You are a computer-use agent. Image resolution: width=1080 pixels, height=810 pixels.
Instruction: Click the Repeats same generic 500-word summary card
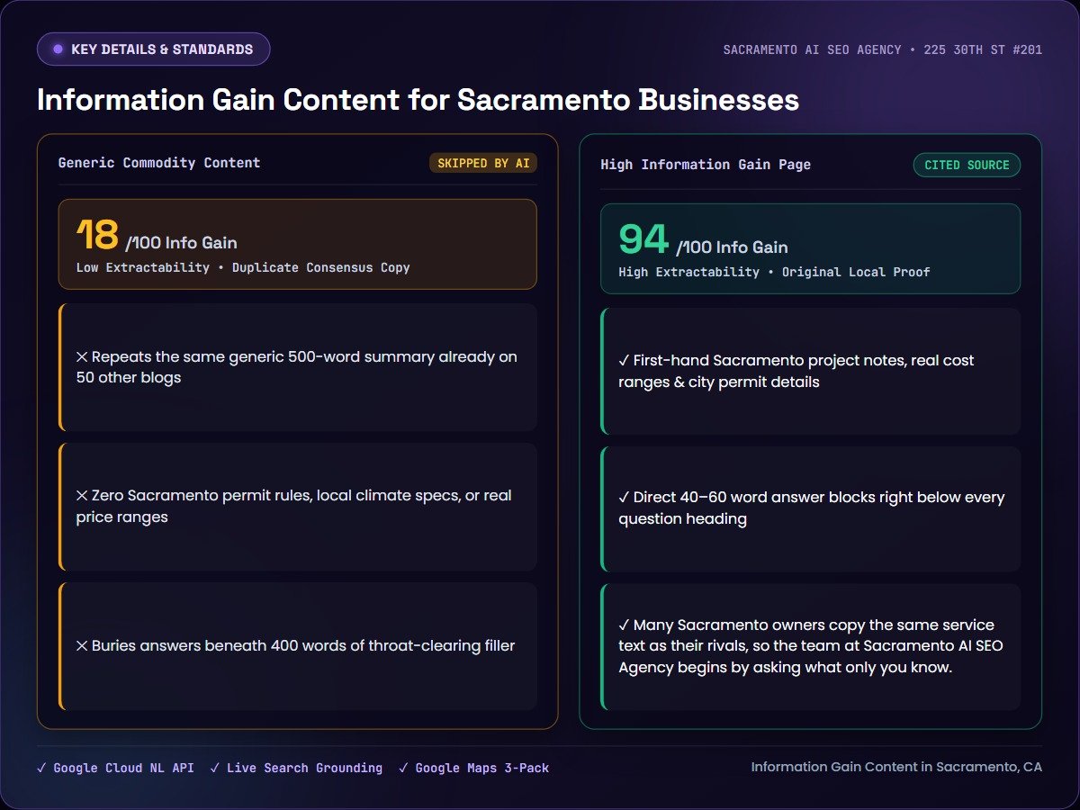click(x=298, y=367)
